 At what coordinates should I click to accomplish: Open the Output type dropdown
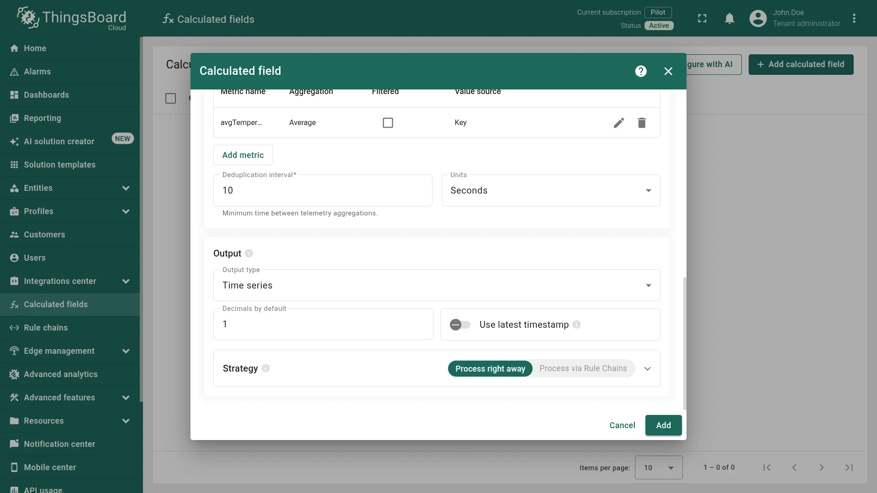(x=437, y=285)
